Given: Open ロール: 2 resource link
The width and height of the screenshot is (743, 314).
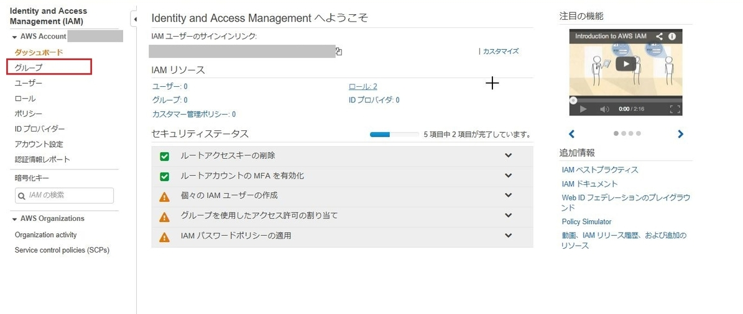Looking at the screenshot, I should (363, 86).
